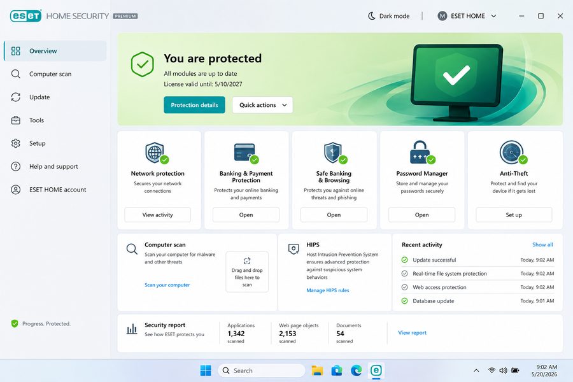Viewport: 573px width, 382px height.
Task: Click the Documents 54 scanned statistic
Action: pos(349,333)
